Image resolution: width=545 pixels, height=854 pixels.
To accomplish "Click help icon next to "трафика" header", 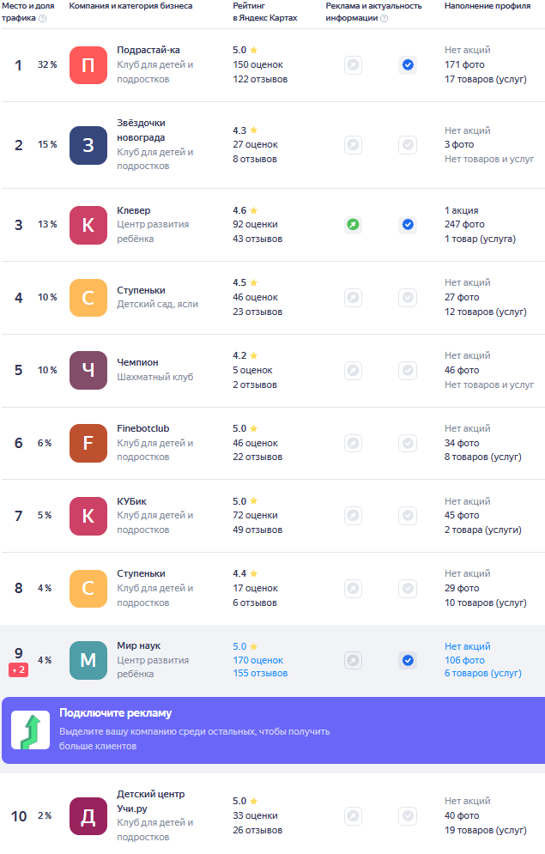I will point(43,18).
